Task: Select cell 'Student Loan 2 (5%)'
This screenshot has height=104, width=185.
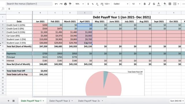Action: 19,43
